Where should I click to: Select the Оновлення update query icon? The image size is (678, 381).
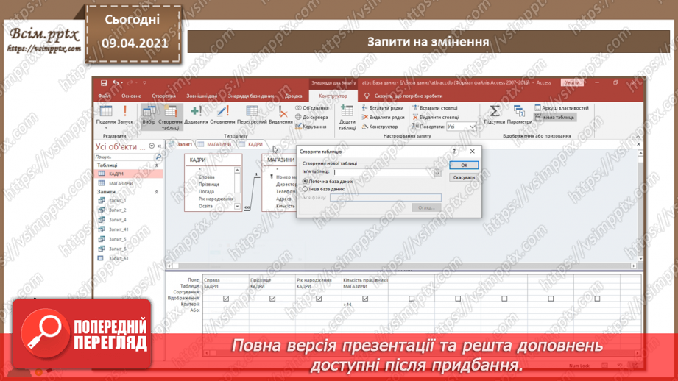222,115
